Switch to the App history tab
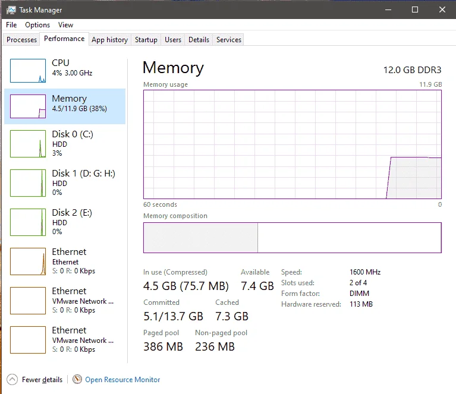 [109, 40]
